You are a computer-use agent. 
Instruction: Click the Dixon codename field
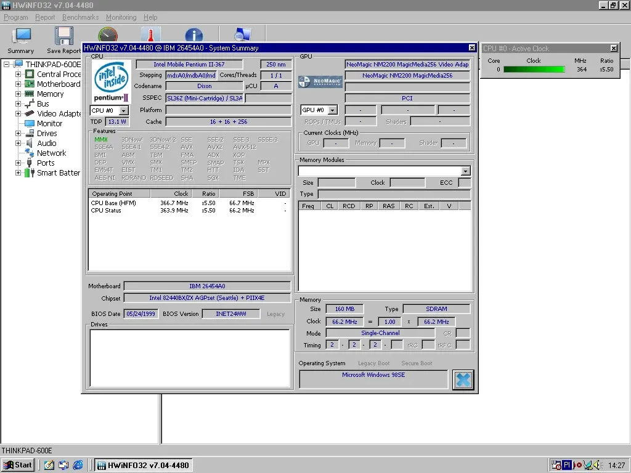point(205,86)
